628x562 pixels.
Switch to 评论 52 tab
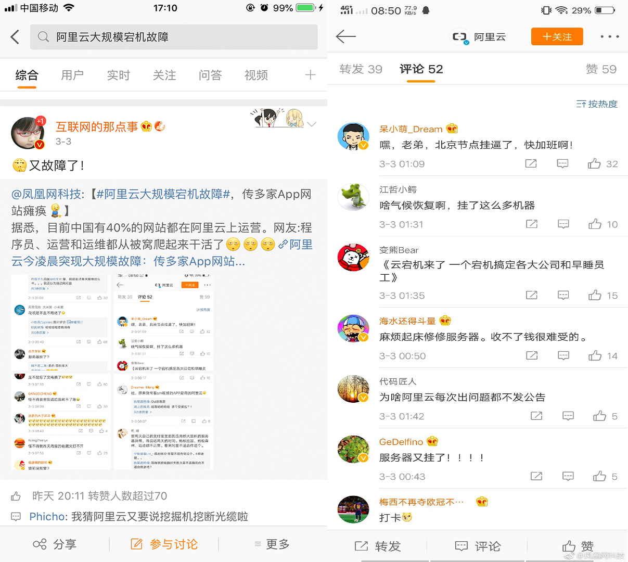pyautogui.click(x=421, y=69)
